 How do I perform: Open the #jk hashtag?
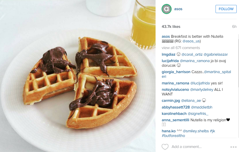tap(212, 131)
